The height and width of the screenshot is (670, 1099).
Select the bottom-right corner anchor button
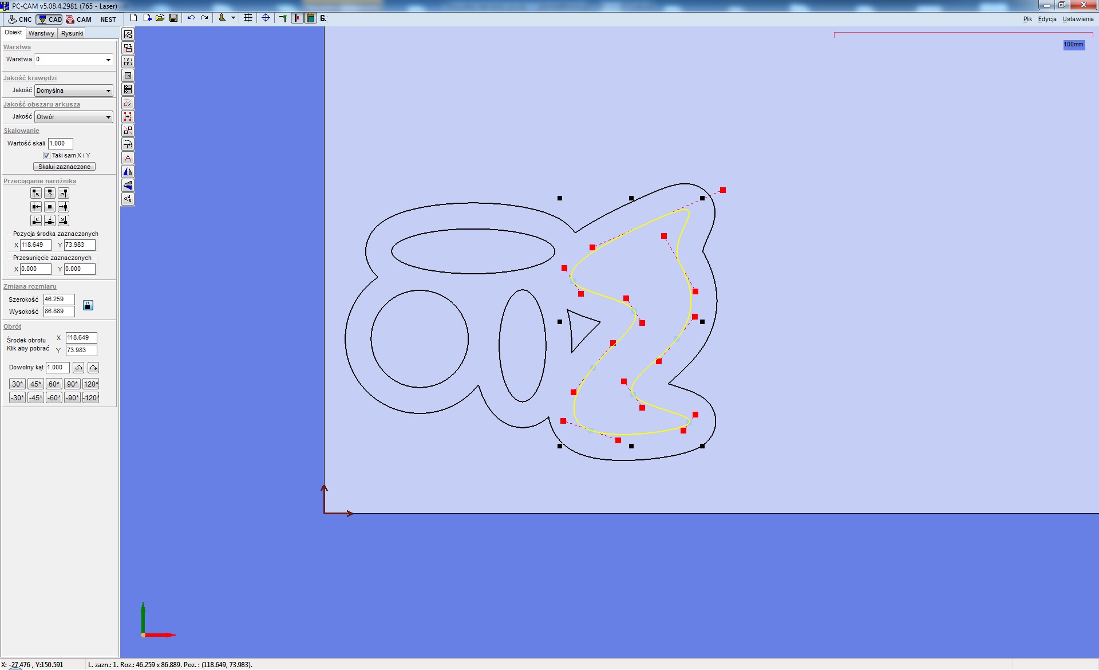click(64, 220)
